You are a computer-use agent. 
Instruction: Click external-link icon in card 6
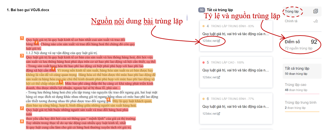click(219, 113)
